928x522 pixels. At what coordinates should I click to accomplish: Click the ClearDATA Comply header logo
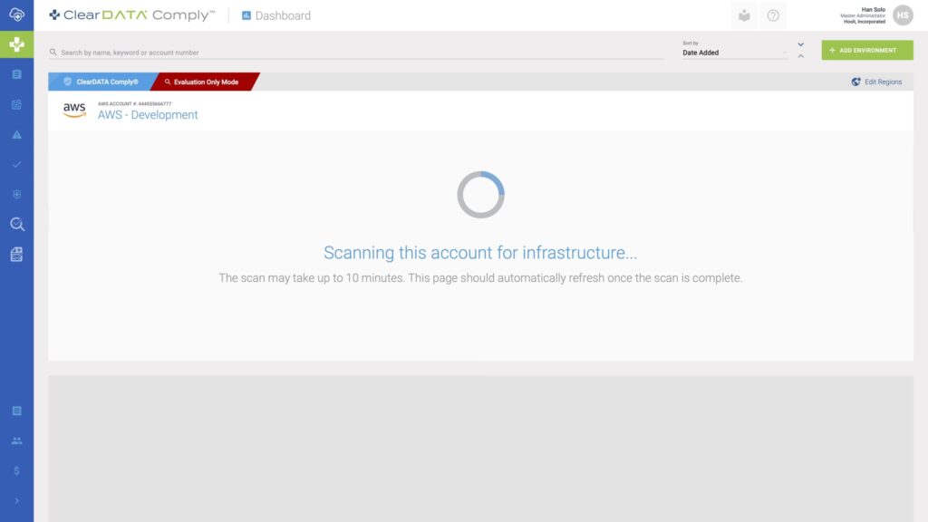(131, 15)
